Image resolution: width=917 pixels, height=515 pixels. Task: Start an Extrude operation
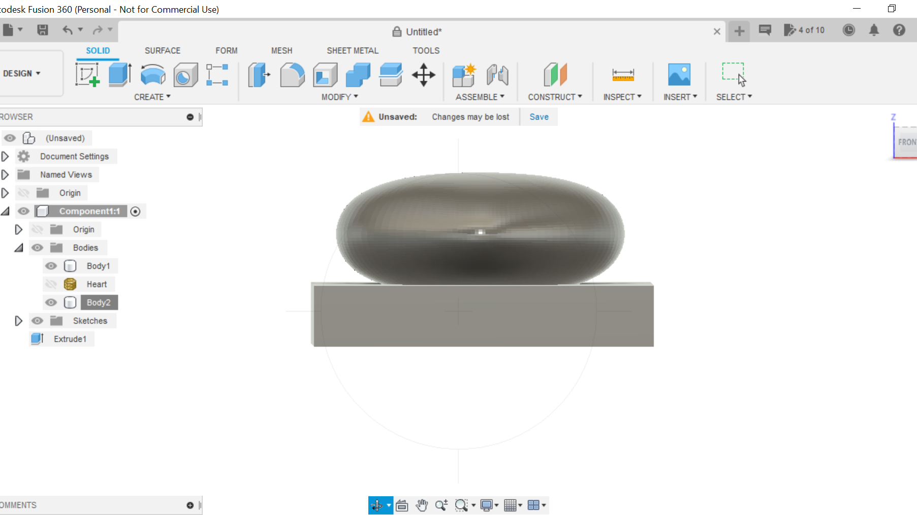click(120, 75)
